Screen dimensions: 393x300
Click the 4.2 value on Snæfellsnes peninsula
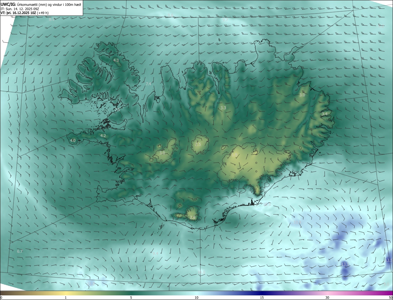coord(103,136)
